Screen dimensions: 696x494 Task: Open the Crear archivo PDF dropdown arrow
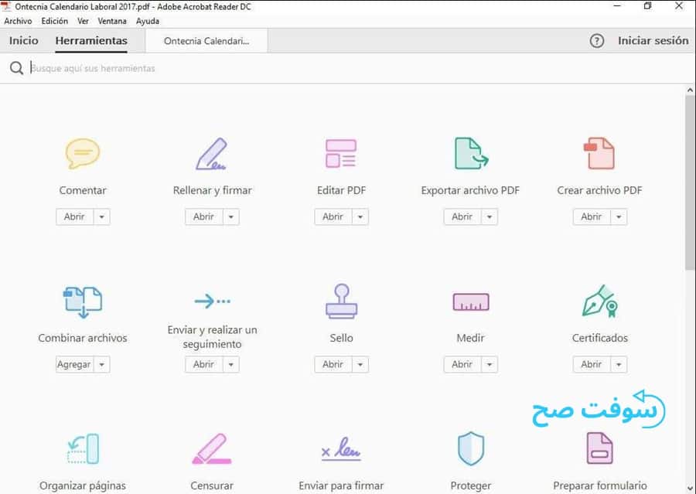[x=619, y=217]
